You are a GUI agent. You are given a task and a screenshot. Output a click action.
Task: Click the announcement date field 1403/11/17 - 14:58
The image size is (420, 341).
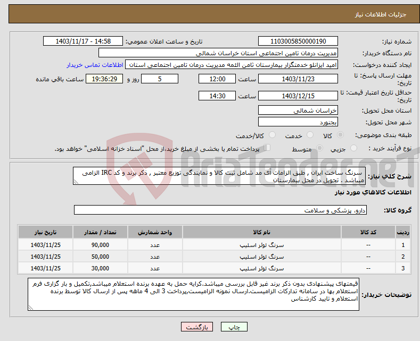click(x=83, y=41)
